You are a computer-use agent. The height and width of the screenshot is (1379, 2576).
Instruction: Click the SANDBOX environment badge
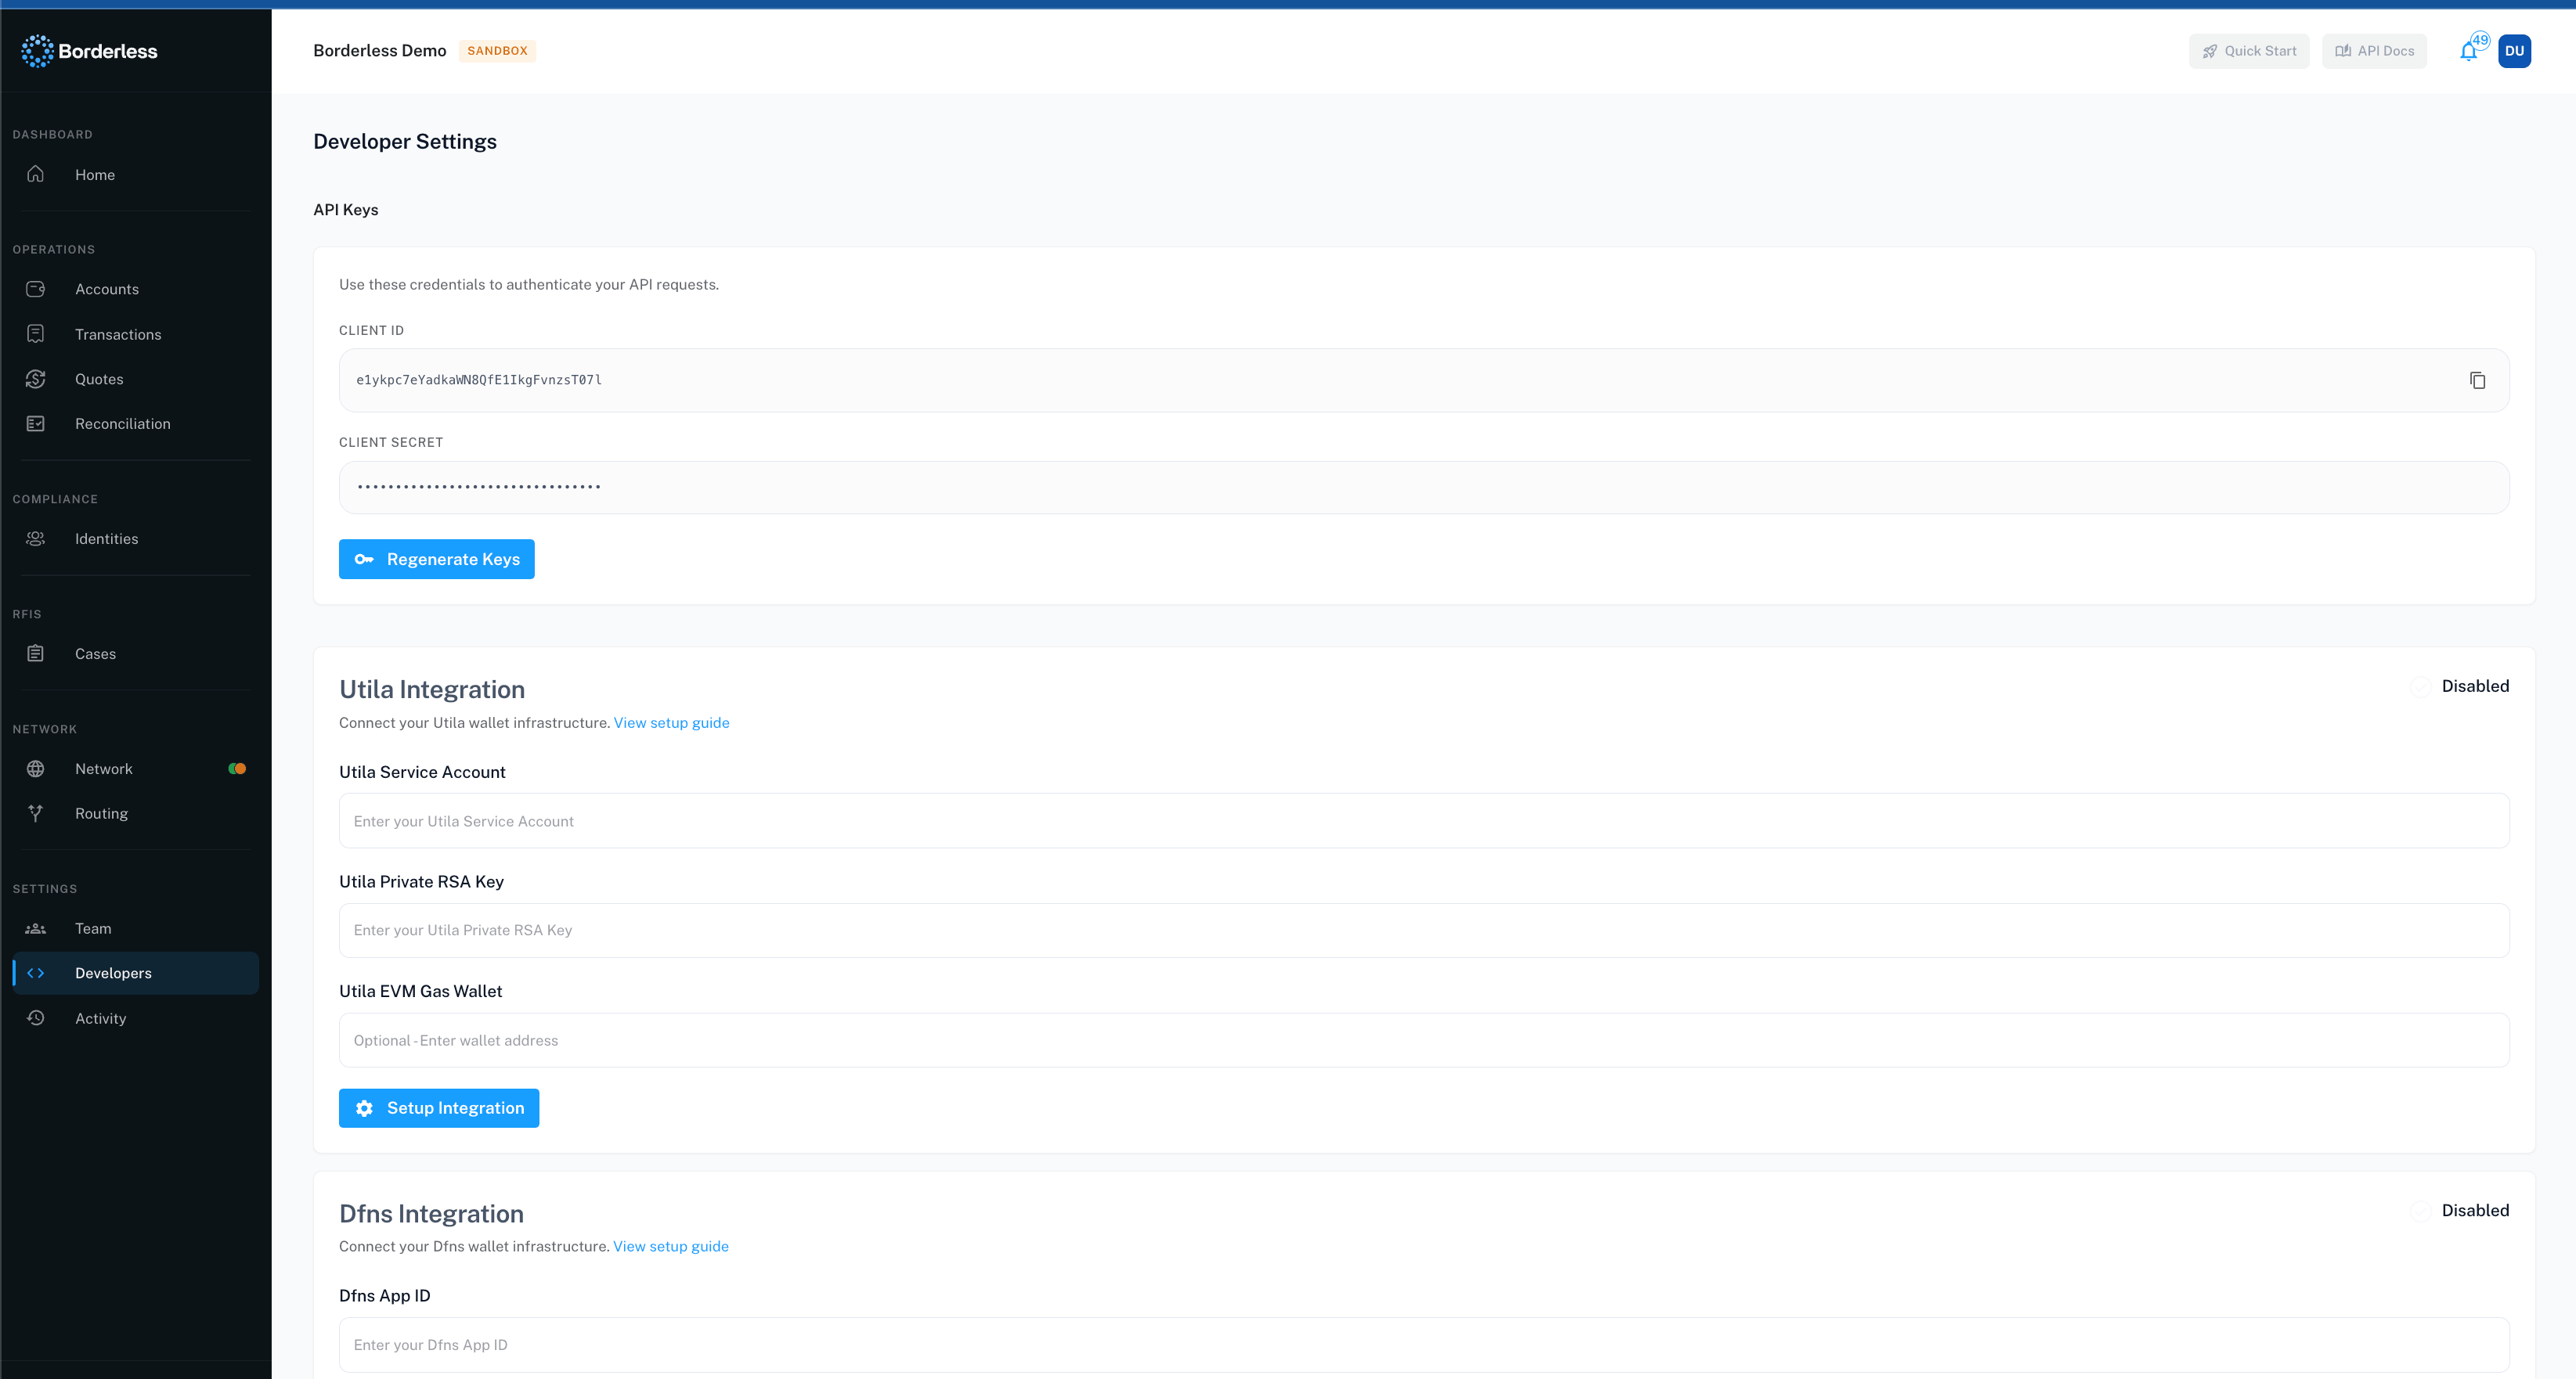click(x=497, y=51)
